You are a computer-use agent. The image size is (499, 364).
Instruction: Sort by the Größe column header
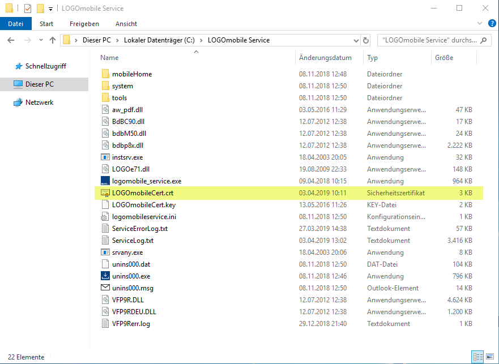click(454, 58)
